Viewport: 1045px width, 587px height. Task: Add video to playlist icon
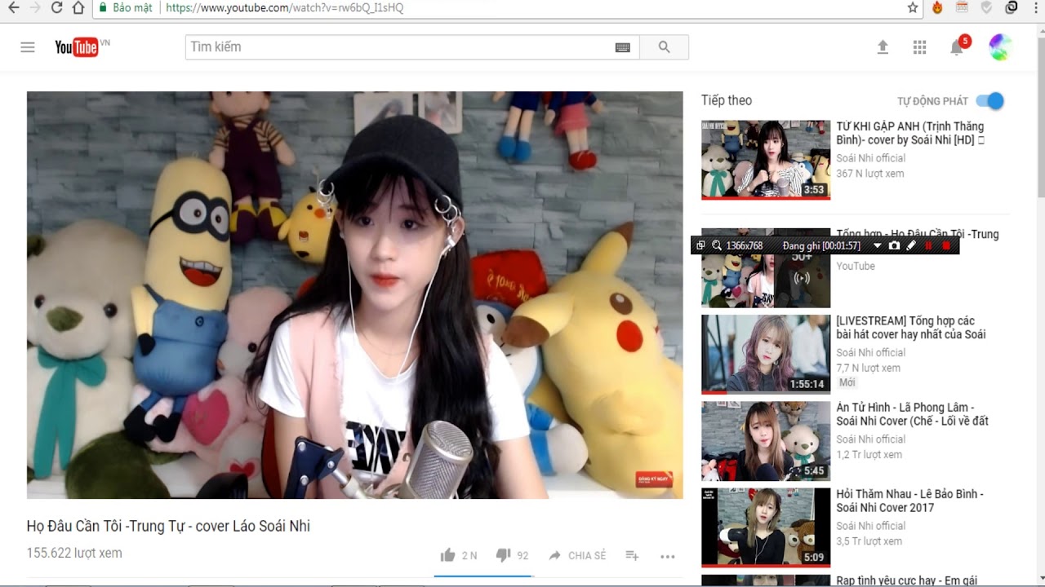click(x=632, y=555)
